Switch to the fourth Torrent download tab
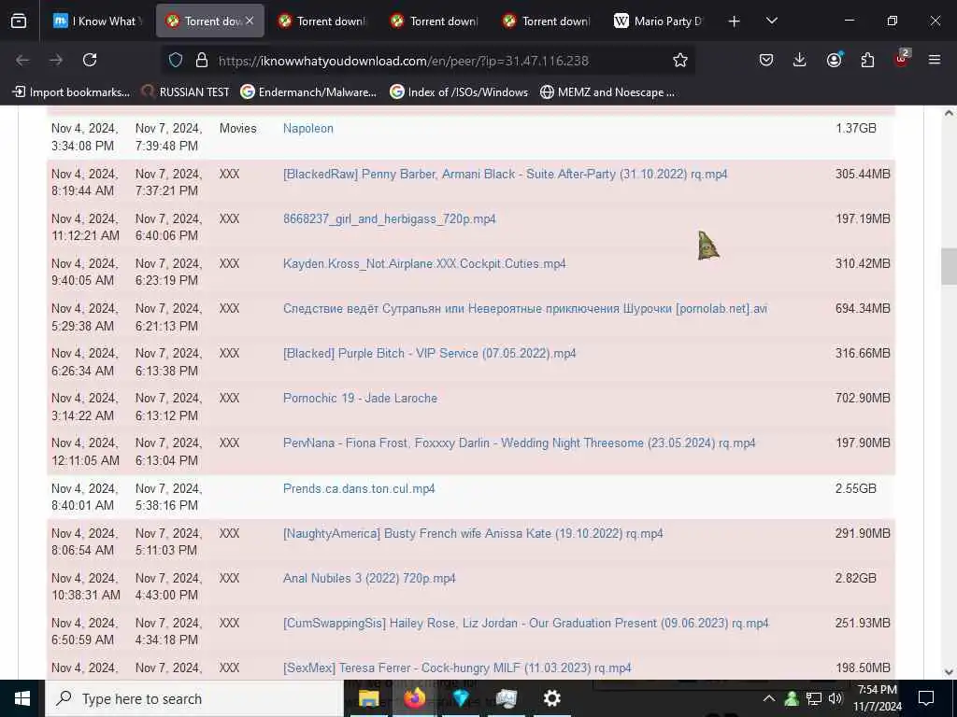957x717 pixels. point(547,21)
